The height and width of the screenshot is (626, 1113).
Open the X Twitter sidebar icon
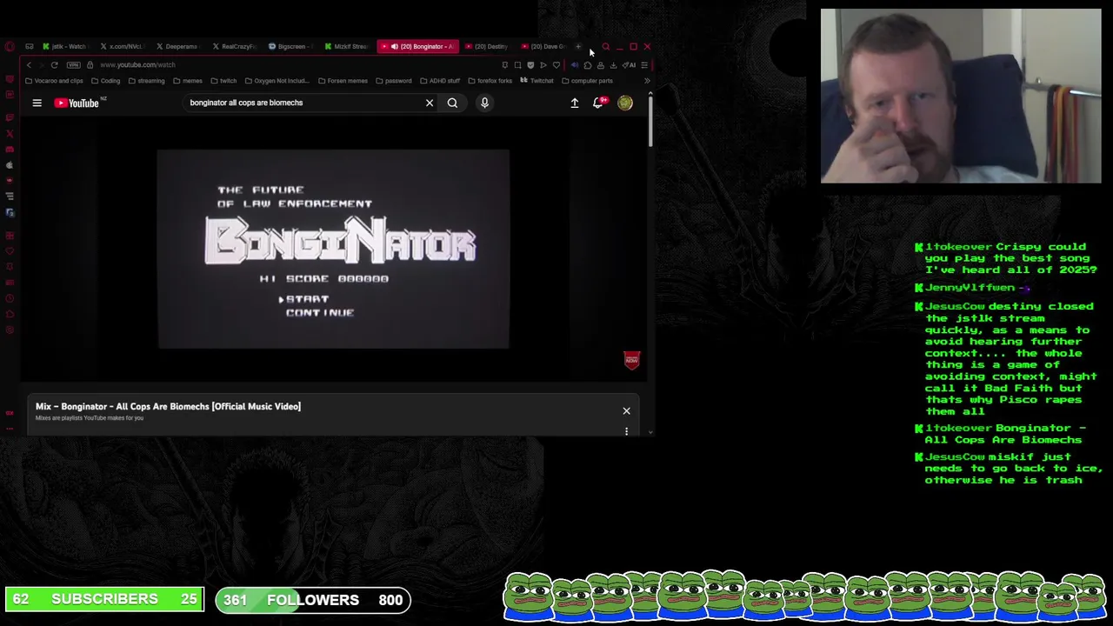click(x=10, y=134)
